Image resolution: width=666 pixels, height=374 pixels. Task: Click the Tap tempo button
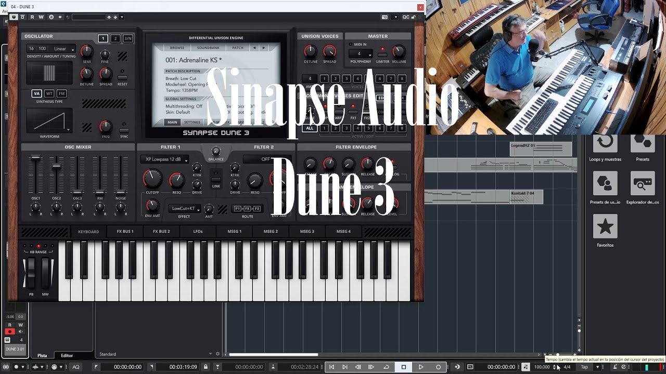click(x=584, y=367)
